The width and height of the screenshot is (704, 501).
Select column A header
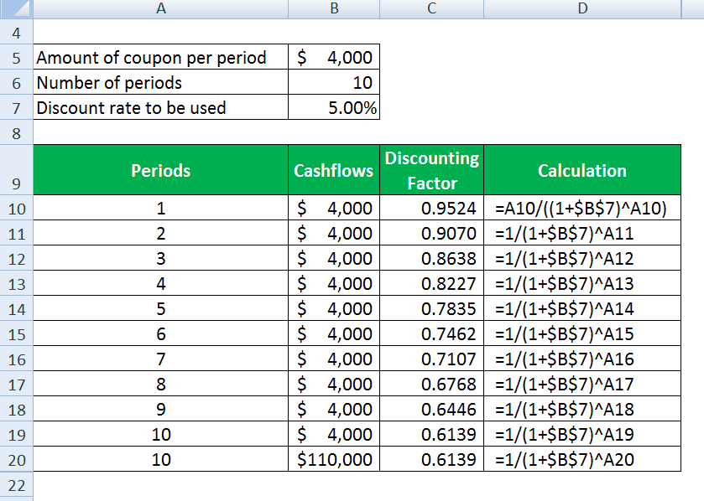(x=160, y=8)
